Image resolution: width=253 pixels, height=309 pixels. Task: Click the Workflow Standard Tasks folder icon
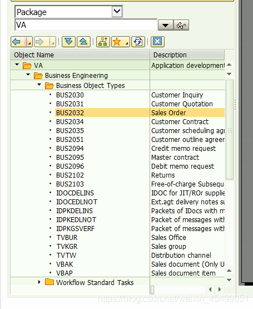[49, 282]
